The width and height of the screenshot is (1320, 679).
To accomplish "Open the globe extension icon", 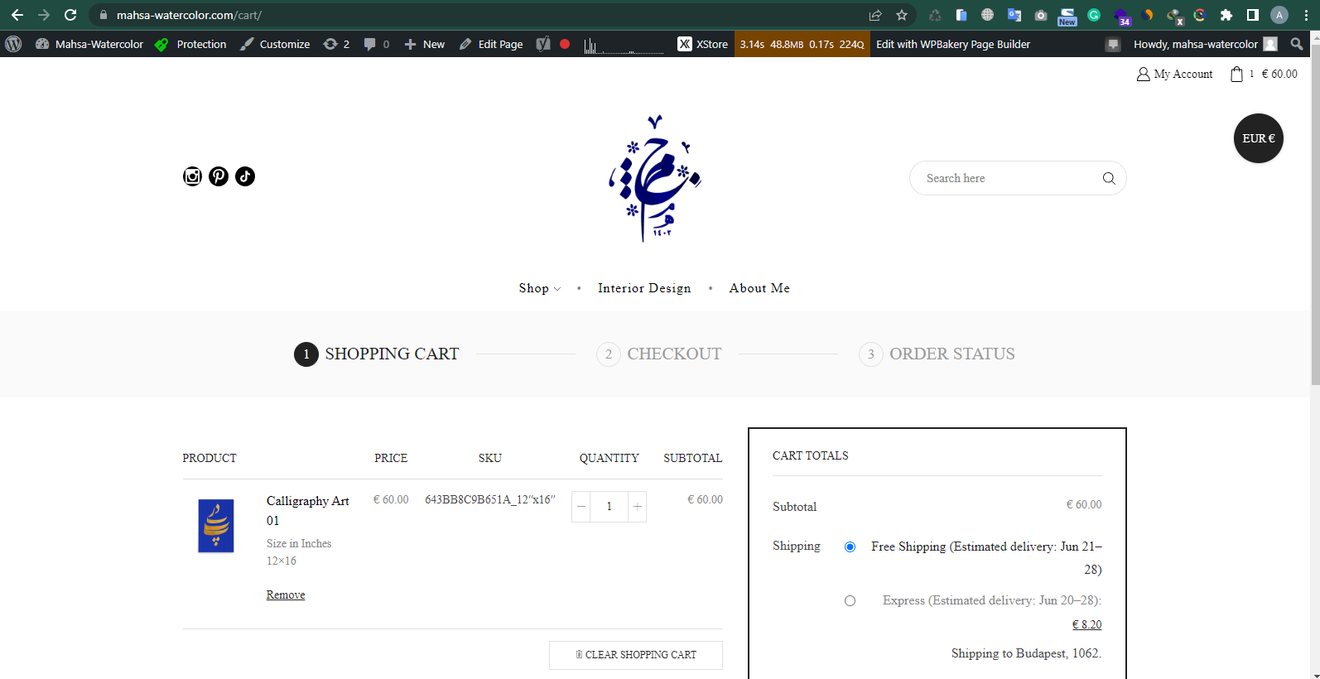I will tap(988, 15).
